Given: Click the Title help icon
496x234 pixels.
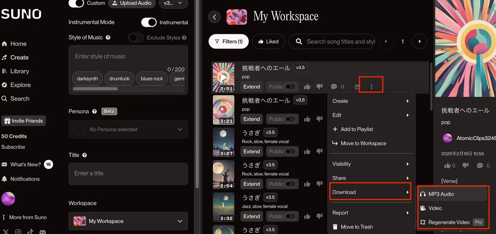Looking at the screenshot, I should click(x=84, y=155).
